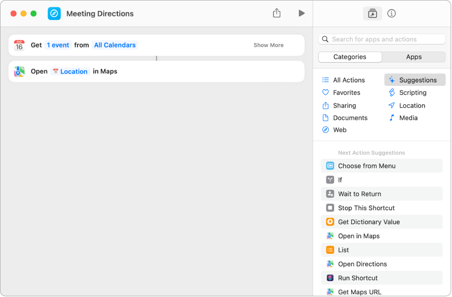Image resolution: width=452 pixels, height=297 pixels.
Task: Select the Suggestions category
Action: pos(417,80)
